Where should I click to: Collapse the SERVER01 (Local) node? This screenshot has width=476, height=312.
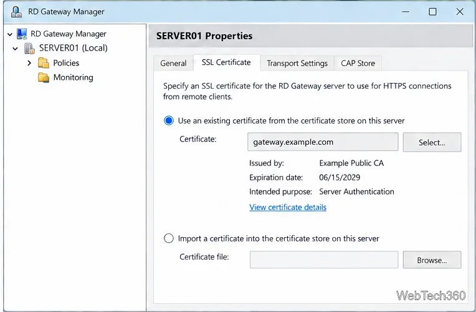(x=15, y=48)
